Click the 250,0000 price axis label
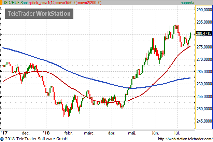The width and height of the screenshot is (213, 142). coord(204,109)
